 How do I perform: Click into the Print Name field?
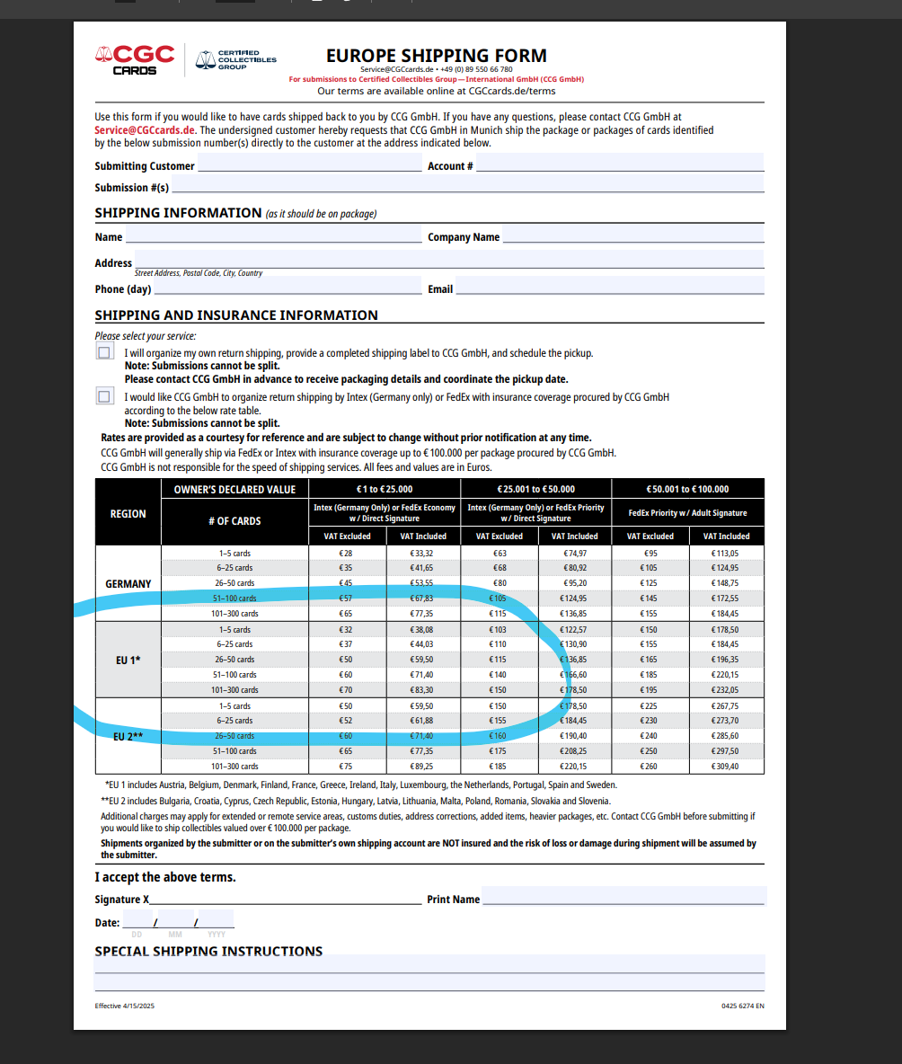coord(623,896)
